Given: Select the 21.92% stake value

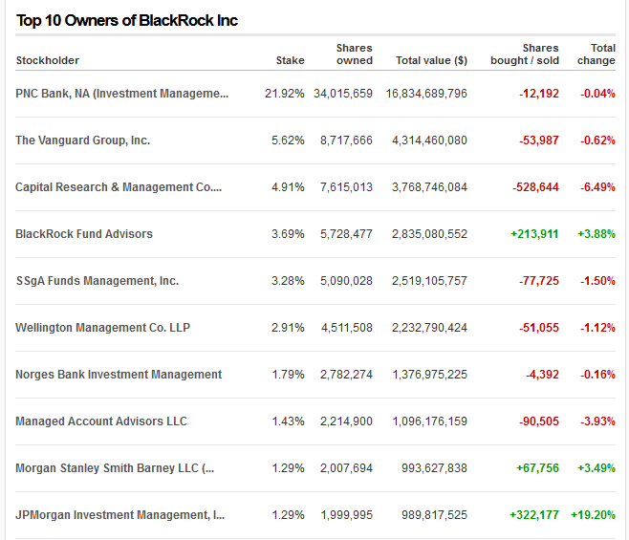Looking at the screenshot, I should 284,94.
